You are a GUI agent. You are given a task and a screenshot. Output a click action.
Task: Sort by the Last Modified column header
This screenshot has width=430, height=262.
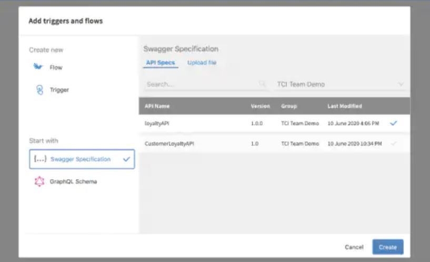344,106
